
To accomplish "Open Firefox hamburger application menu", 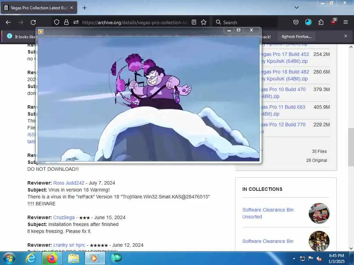I will coord(346,22).
